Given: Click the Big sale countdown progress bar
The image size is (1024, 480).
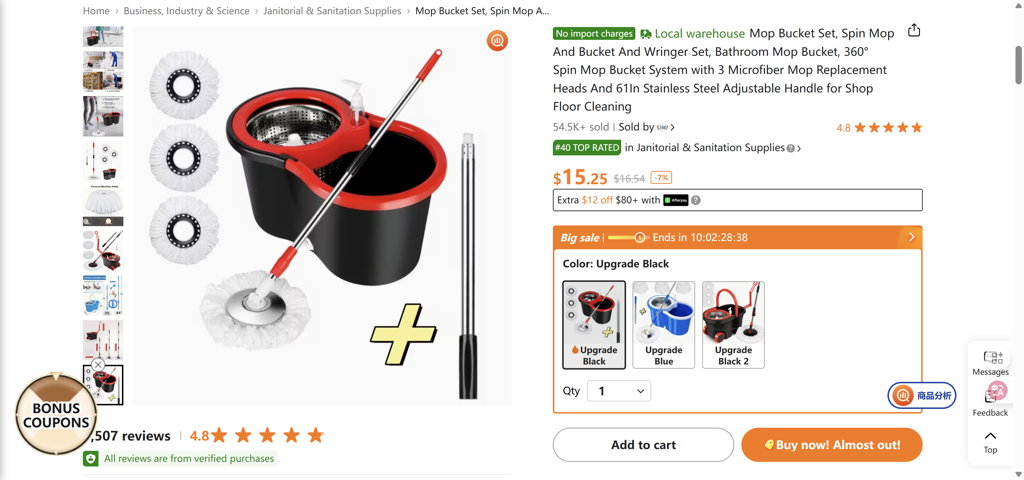Looking at the screenshot, I should click(x=624, y=237).
